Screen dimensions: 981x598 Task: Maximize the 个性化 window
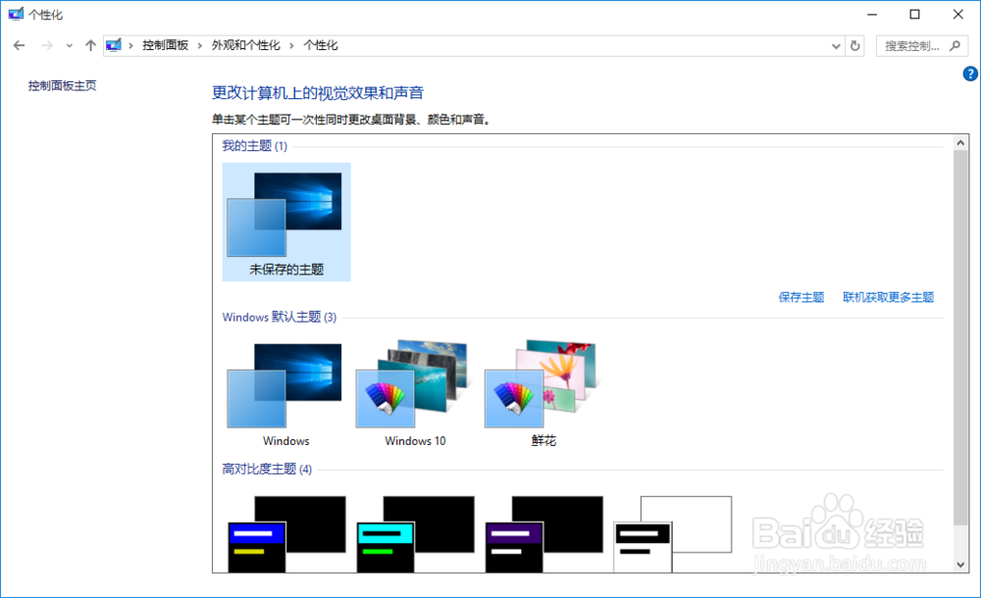point(914,14)
